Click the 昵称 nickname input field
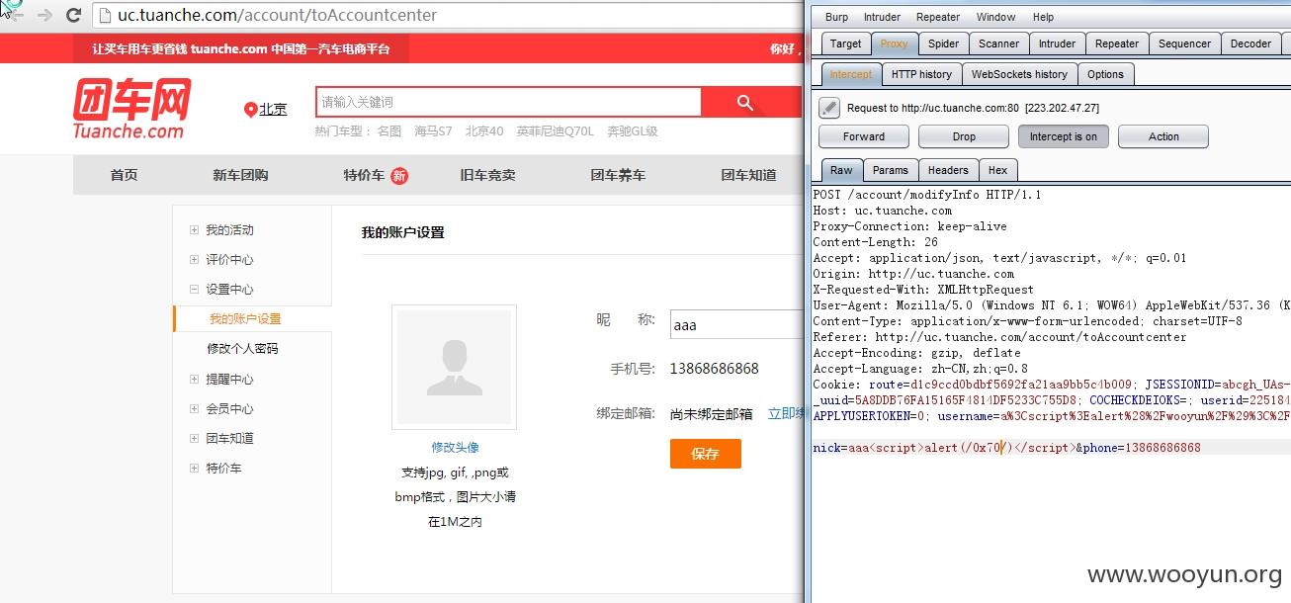This screenshot has height=603, width=1291. 736,324
